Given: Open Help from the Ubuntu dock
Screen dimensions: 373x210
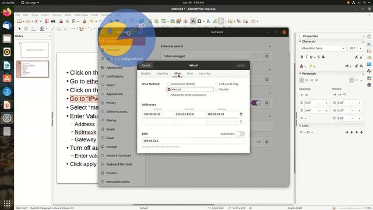Looking at the screenshot, I should click(7, 92).
